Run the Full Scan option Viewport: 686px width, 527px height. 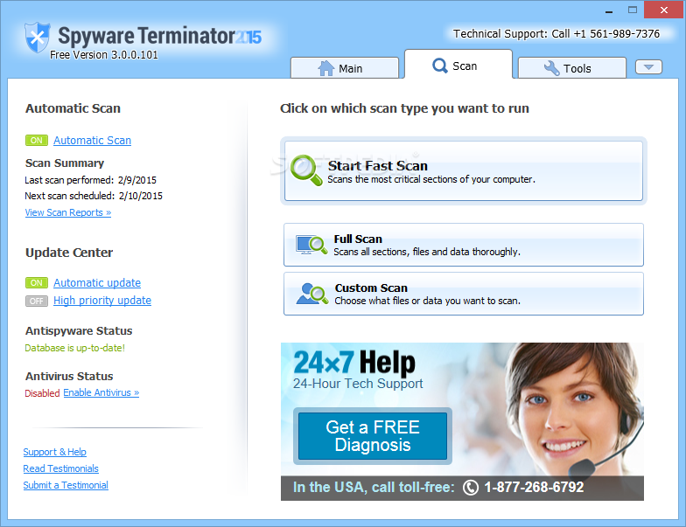coord(464,245)
